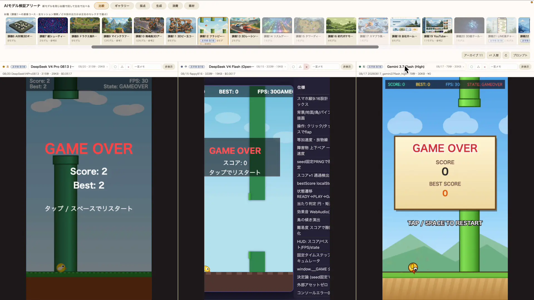Open the アーカイブ 11 button

473,55
